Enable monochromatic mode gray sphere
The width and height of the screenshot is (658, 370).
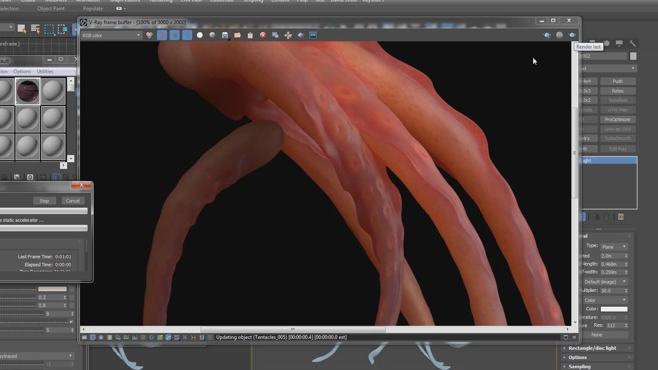tap(212, 35)
